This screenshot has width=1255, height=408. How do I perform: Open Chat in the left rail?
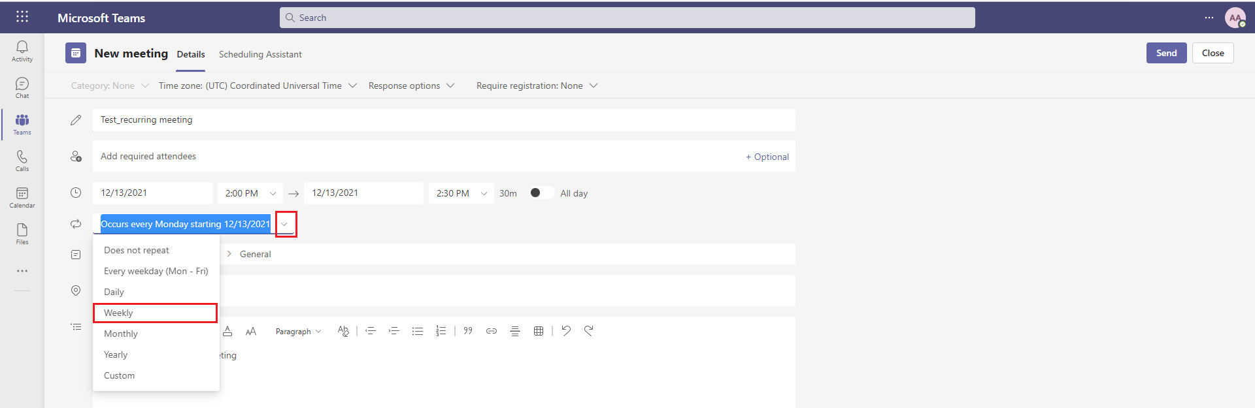(x=22, y=87)
